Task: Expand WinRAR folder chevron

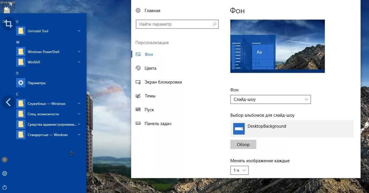Action: click(79, 62)
